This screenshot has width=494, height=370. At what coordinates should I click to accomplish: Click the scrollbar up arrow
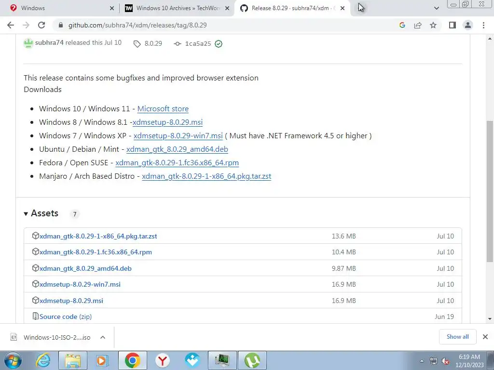[x=490, y=39]
